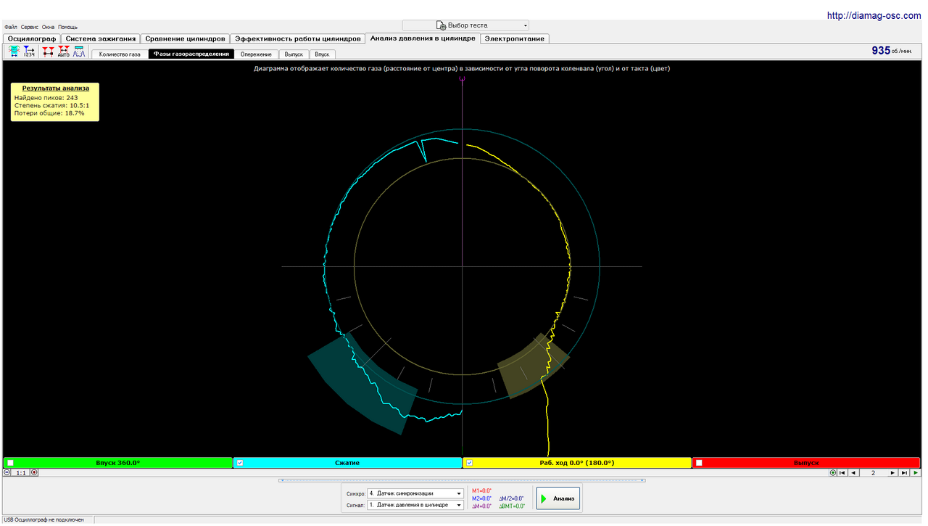Jump to first frame button

[x=843, y=472]
